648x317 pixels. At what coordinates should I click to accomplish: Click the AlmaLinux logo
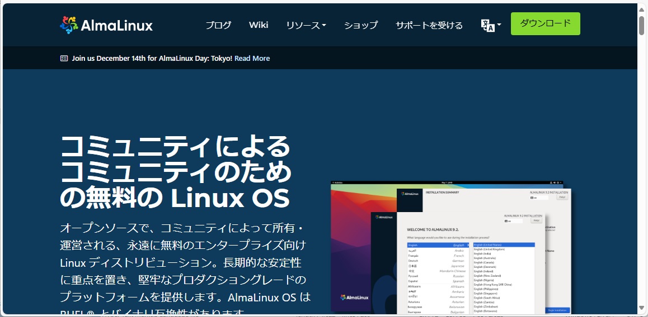(x=106, y=25)
